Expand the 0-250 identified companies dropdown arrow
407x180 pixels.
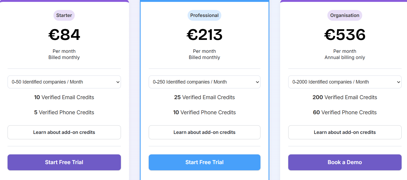tap(257, 82)
